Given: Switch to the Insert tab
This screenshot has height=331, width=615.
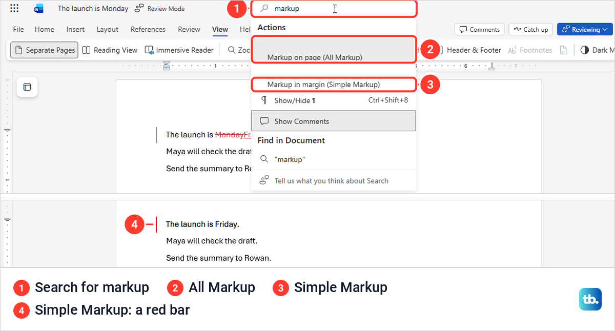Looking at the screenshot, I should (x=75, y=29).
